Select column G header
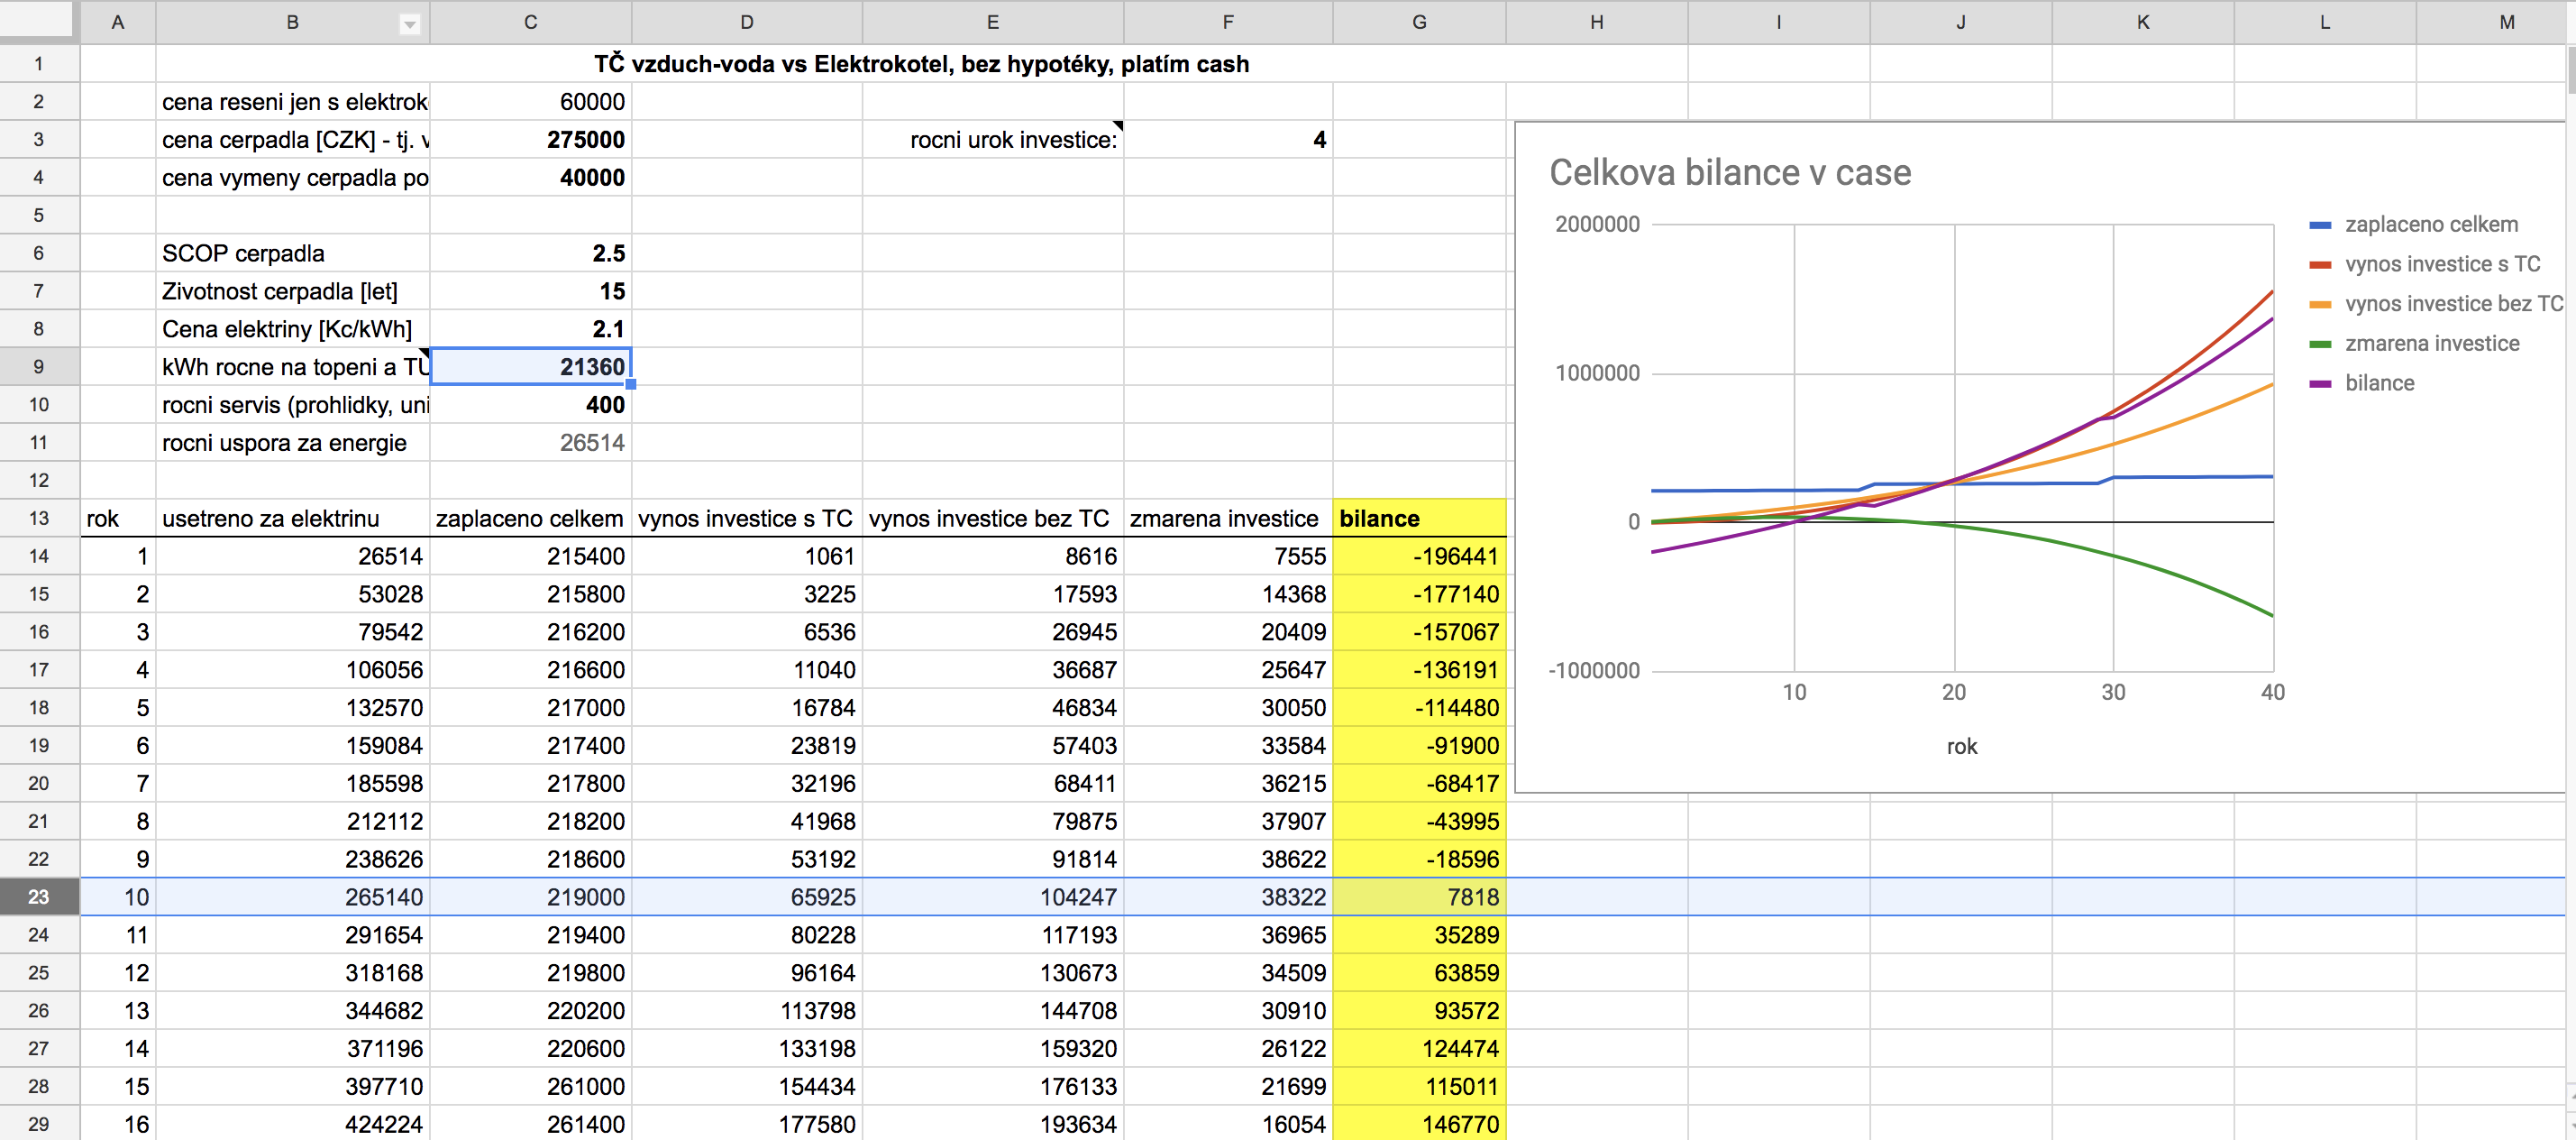This screenshot has width=2576, height=1140. coord(1418,22)
